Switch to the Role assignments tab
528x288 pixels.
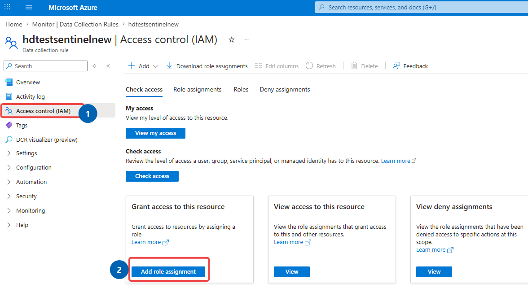coord(198,90)
